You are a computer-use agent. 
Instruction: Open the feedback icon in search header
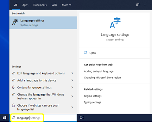[137, 5]
